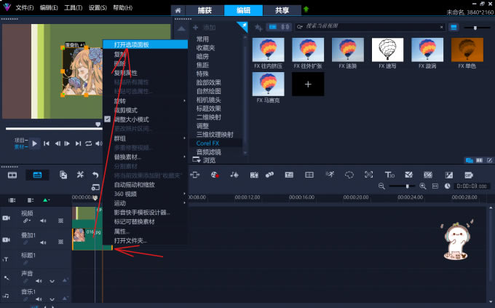Click the 添加 add folder button

pyautogui.click(x=205, y=28)
